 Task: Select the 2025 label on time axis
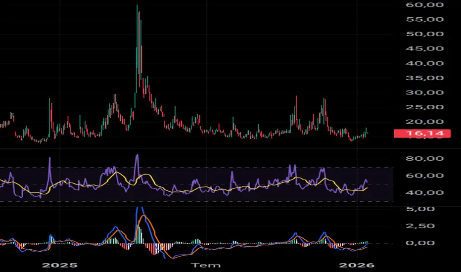point(60,265)
